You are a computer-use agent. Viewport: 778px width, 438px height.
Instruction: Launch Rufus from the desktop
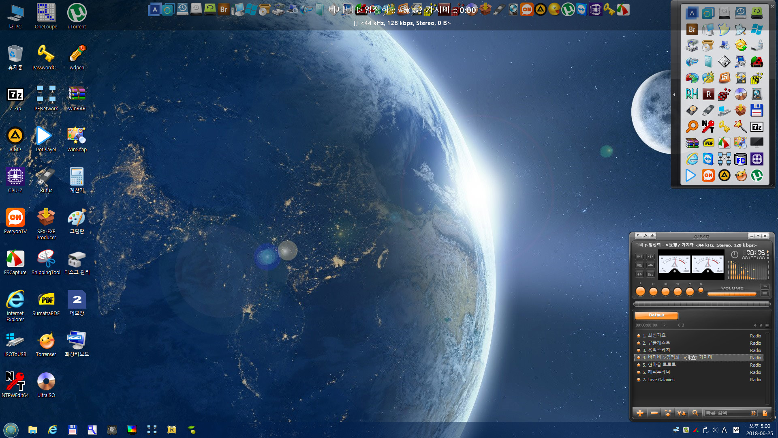[x=46, y=180]
